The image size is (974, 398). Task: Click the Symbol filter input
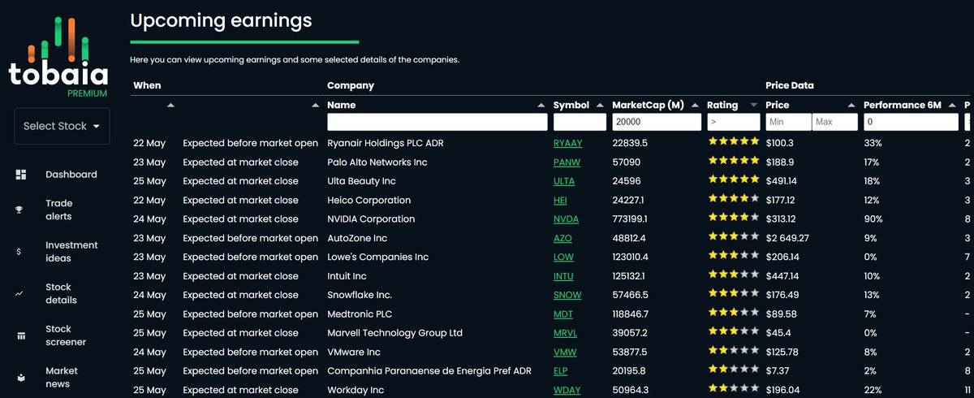[x=580, y=122]
